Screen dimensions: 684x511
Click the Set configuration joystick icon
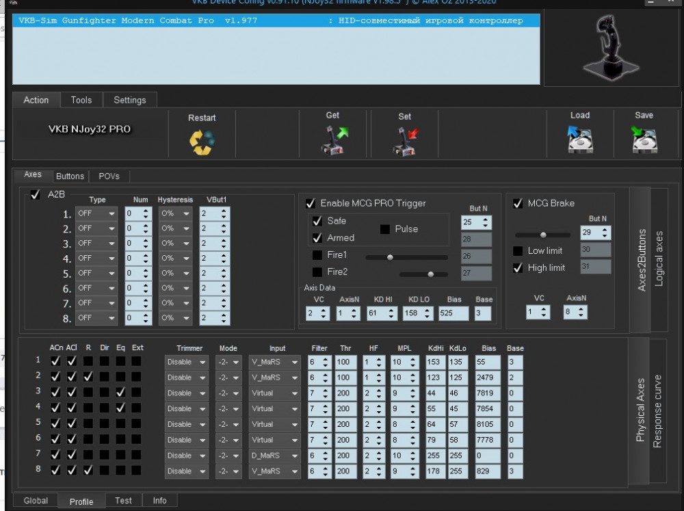[405, 140]
